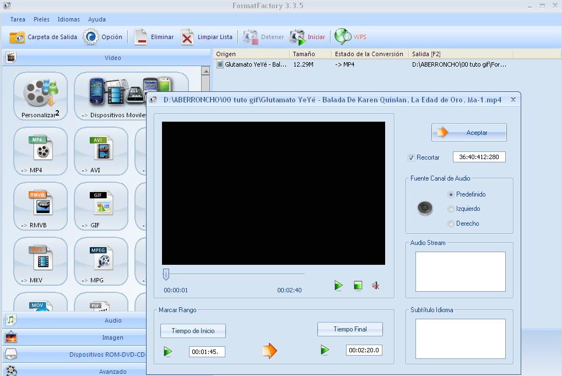Edit the crop dimensions field 36:40:412:280
Screen dimensions: 562x376
pos(479,157)
